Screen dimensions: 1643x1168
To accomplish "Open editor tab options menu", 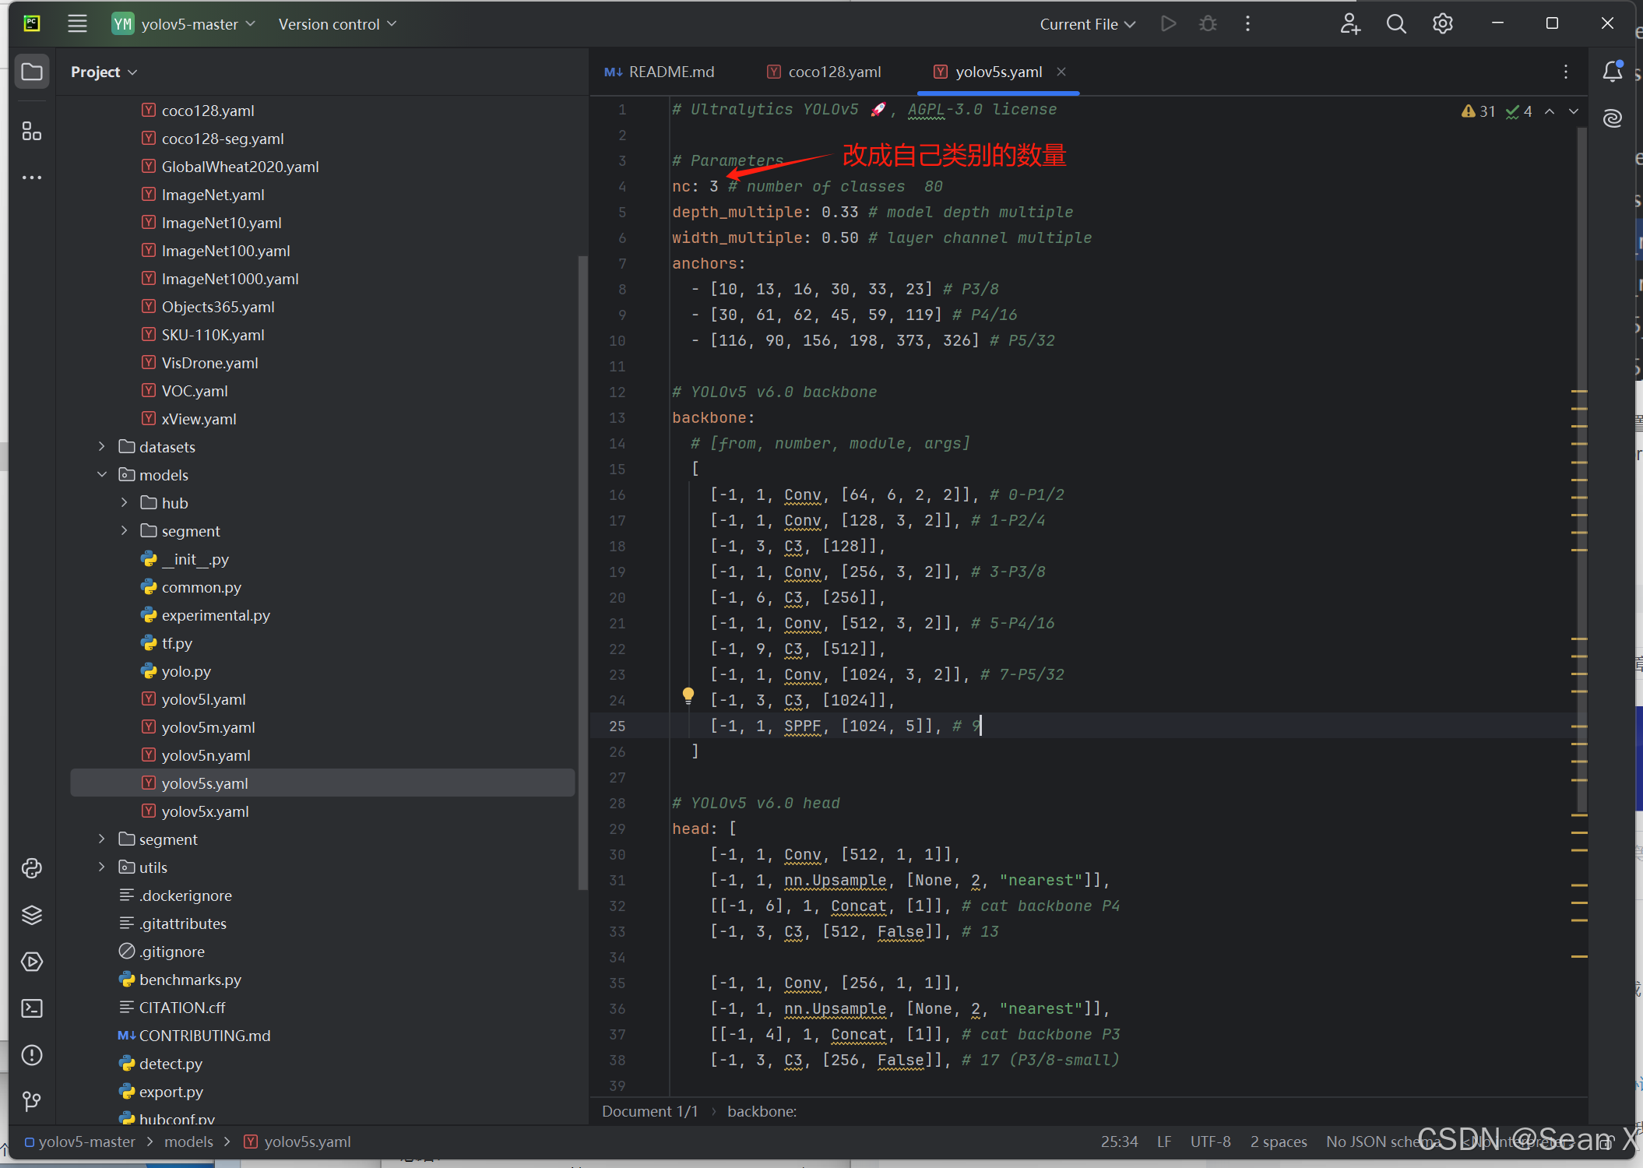I will tap(1566, 72).
